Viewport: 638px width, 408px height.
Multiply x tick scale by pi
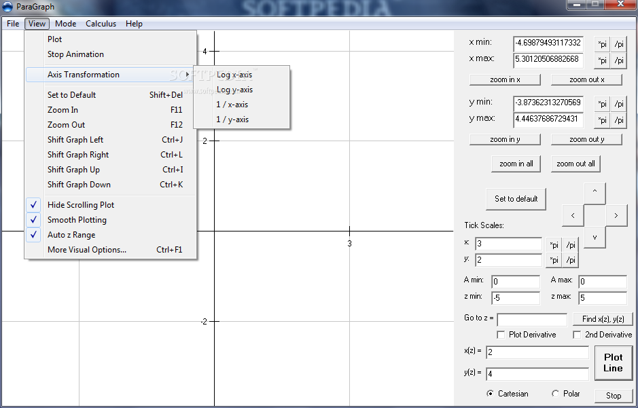554,244
